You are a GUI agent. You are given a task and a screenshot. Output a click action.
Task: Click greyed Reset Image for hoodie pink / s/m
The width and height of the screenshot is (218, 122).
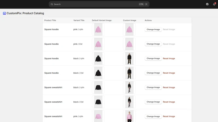pos(169,30)
